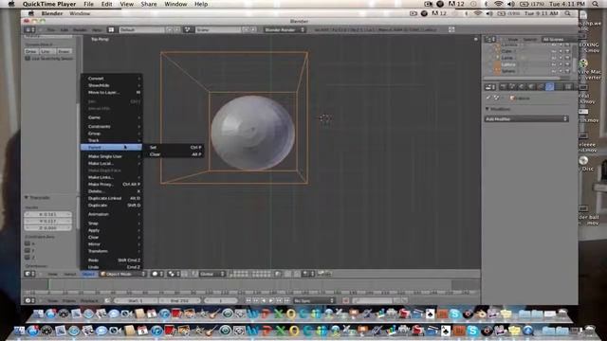Open the Share menu in QuickTime menu bar
607x341 pixels.
pyautogui.click(x=149, y=4)
